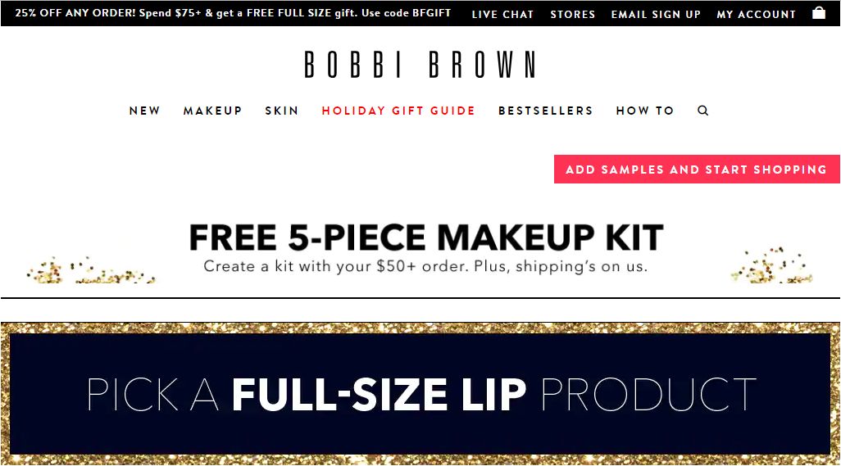Screen dimensions: 841x466
Task: Click the kit shipping offer subtitle text
Action: 425,266
